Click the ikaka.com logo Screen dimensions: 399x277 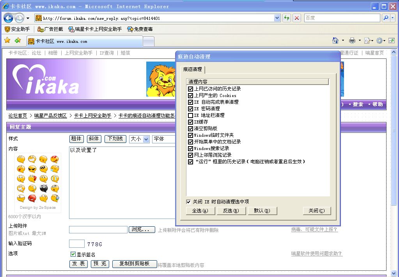coord(46,79)
